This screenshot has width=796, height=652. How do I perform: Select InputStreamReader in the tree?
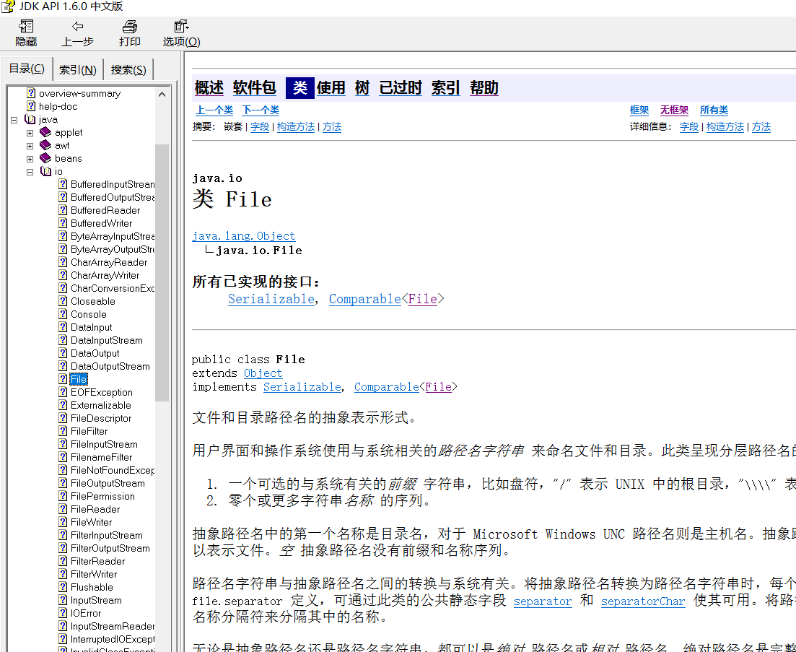[x=112, y=626]
